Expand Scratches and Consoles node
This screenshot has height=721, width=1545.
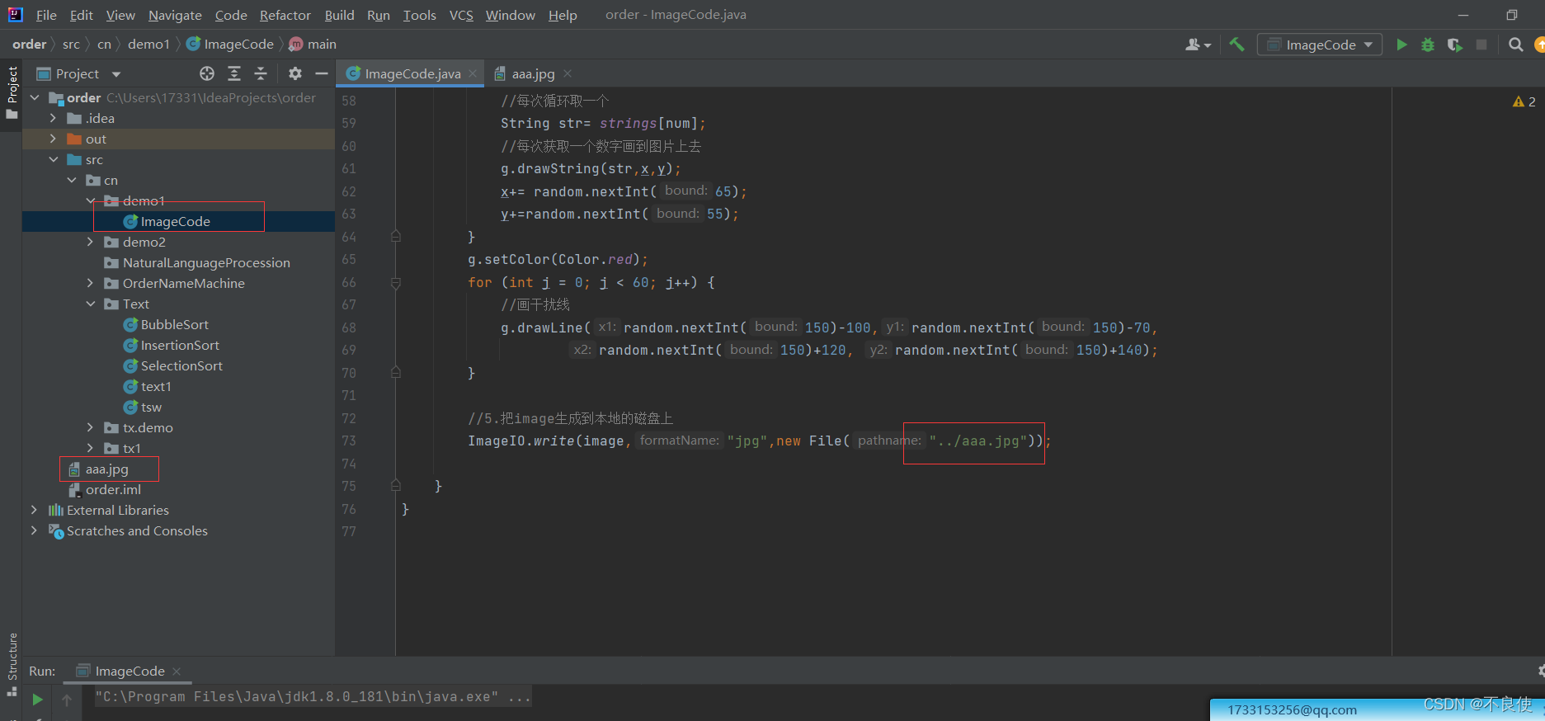(x=35, y=530)
